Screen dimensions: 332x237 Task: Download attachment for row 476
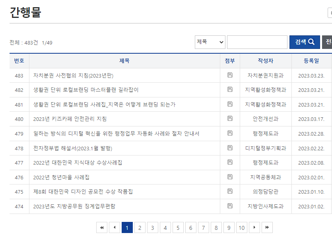[230, 177]
